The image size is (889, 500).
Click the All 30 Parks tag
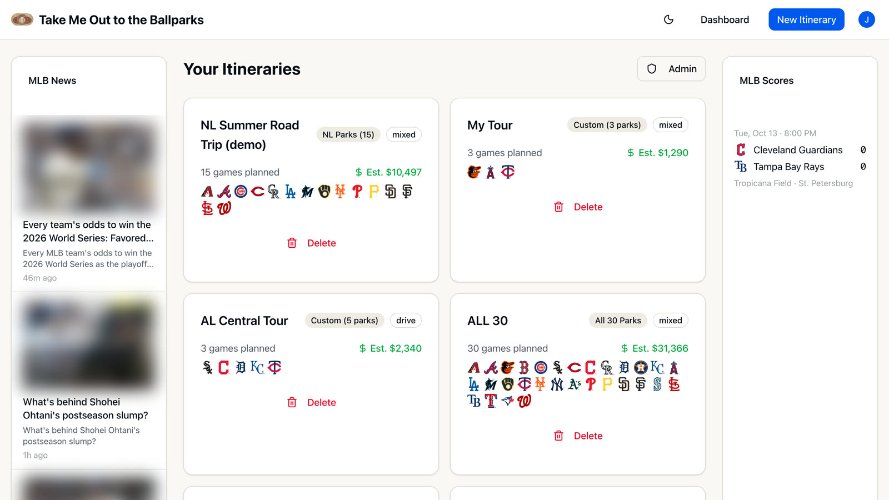click(618, 321)
